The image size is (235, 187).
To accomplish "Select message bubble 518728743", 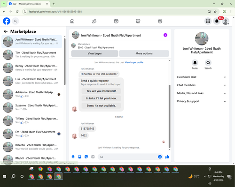I will [x=87, y=128].
